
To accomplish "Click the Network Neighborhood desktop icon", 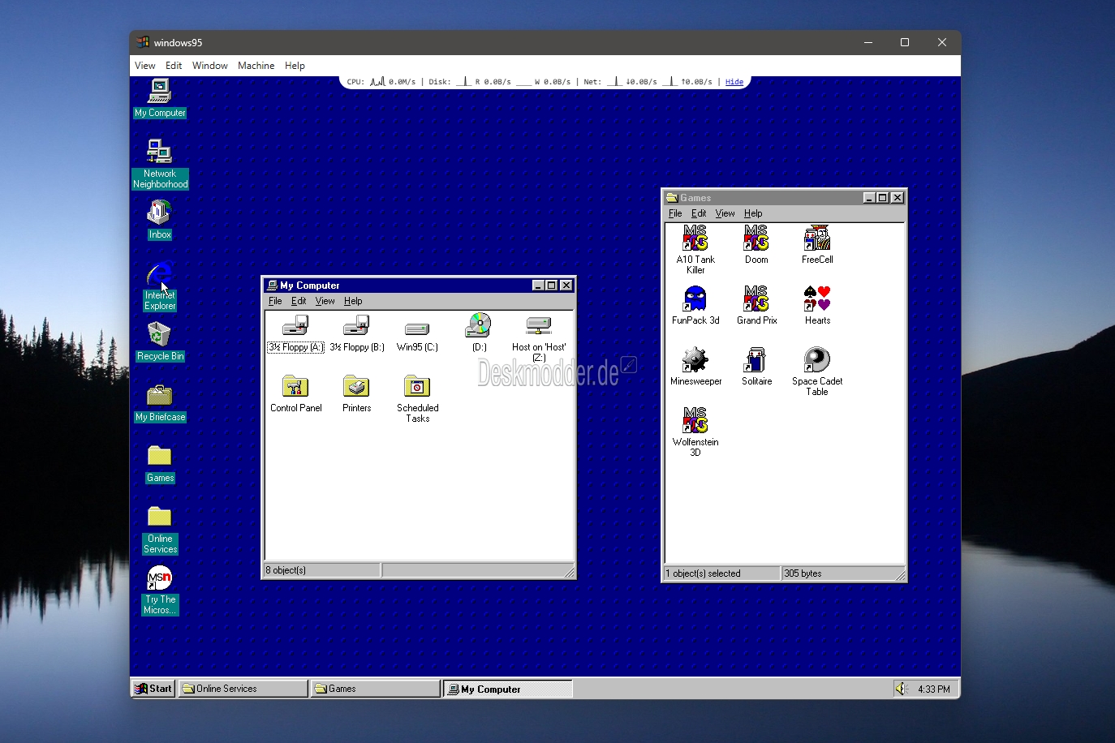I will [x=160, y=152].
